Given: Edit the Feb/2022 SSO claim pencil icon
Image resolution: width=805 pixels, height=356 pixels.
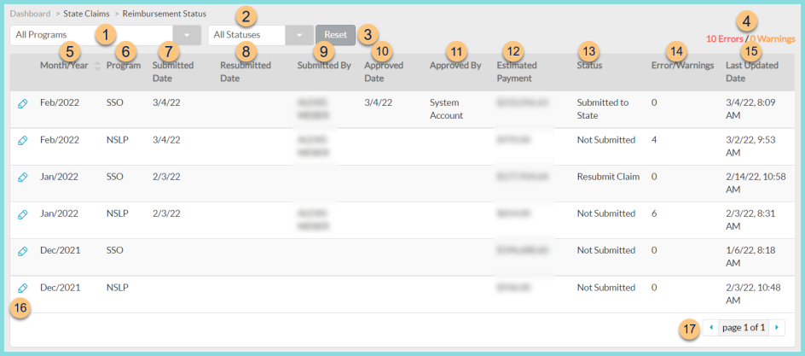Looking at the screenshot, I should (22, 104).
